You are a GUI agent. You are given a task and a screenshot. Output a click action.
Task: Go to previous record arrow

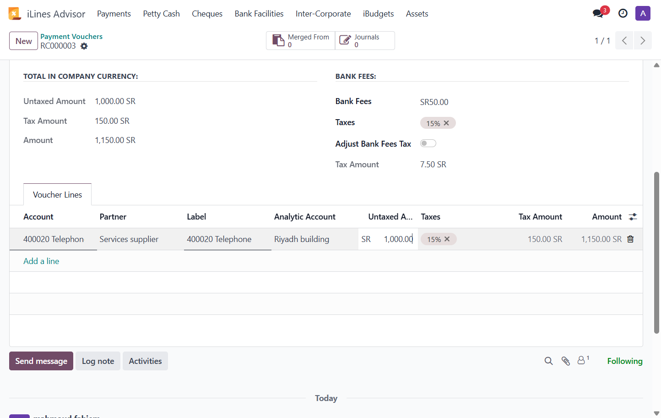(624, 41)
